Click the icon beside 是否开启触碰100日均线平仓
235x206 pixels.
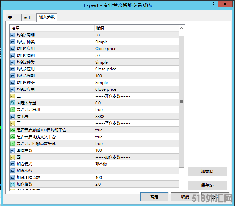pyautogui.click(x=13, y=130)
